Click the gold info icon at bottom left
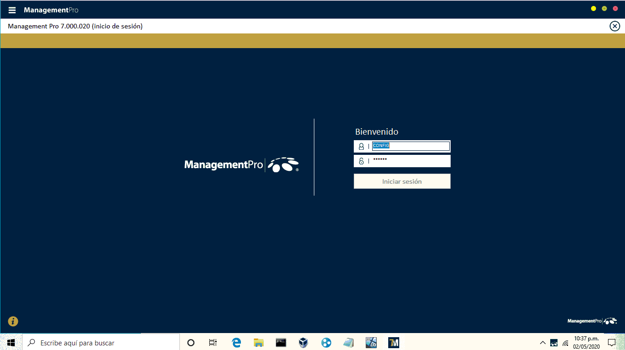This screenshot has width=625, height=350. click(13, 321)
